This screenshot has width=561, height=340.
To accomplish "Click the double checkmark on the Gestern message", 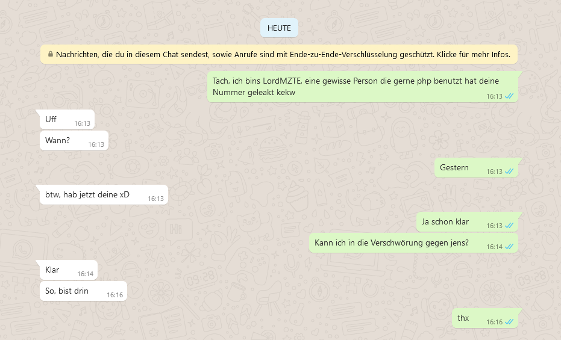I will (x=509, y=172).
